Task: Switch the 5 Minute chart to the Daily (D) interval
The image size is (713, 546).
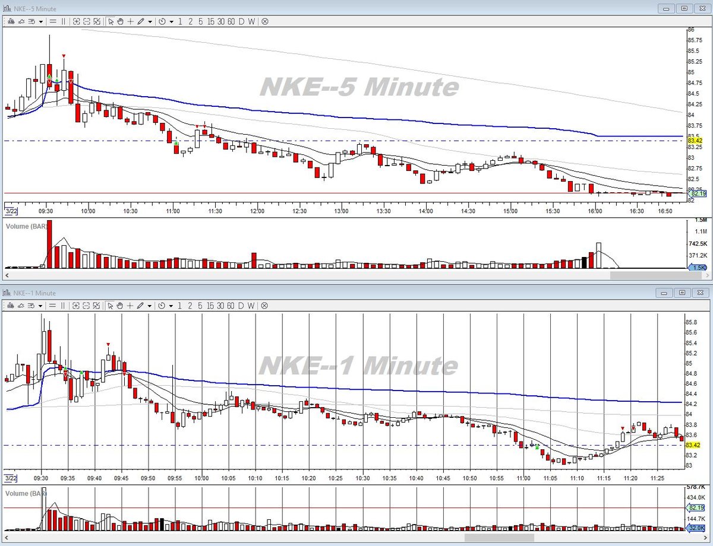Action: tap(241, 21)
